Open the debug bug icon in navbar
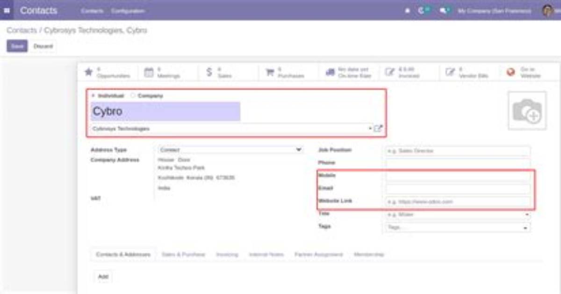The width and height of the screenshot is (561, 294). point(408,10)
